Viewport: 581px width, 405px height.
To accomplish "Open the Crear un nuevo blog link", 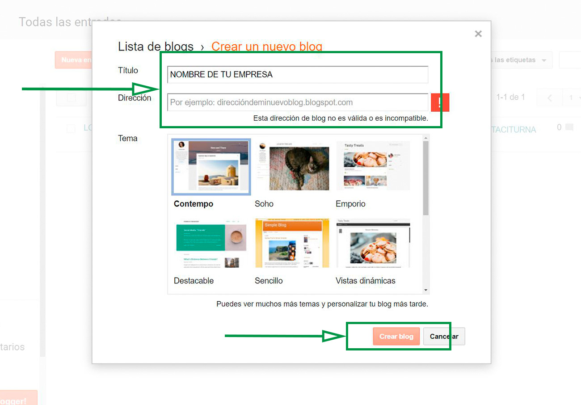I will tap(267, 46).
